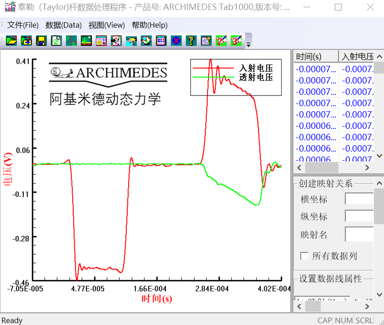Click the 2.84E-004 x-axis tick label
Viewport: 384px width, 325px height.
(x=212, y=289)
